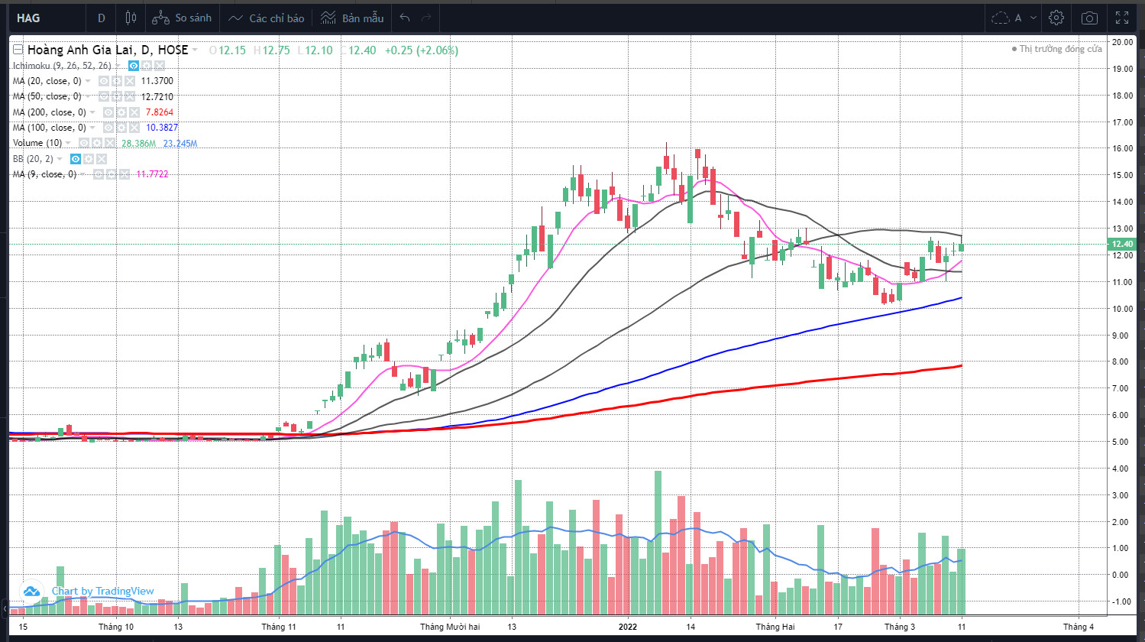Viewport: 1145px width, 642px height.
Task: Collapse the indicator legend with the minus box
Action: click(x=18, y=50)
